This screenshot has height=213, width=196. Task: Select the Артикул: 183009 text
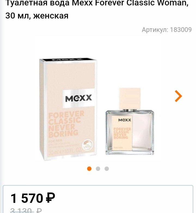point(167,30)
